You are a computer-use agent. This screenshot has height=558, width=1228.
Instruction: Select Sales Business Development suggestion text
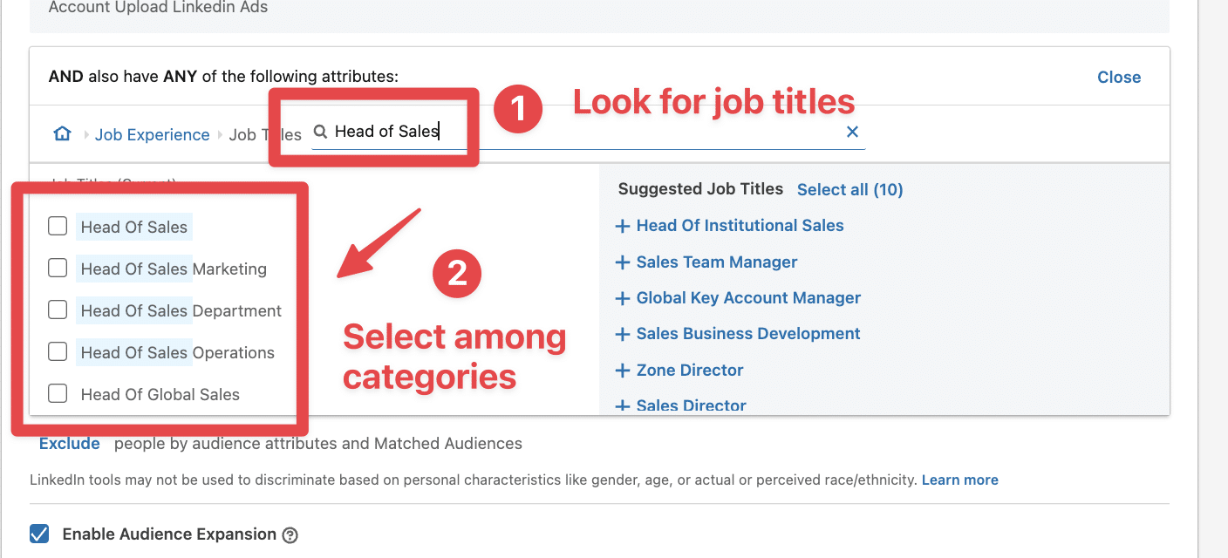tap(748, 333)
